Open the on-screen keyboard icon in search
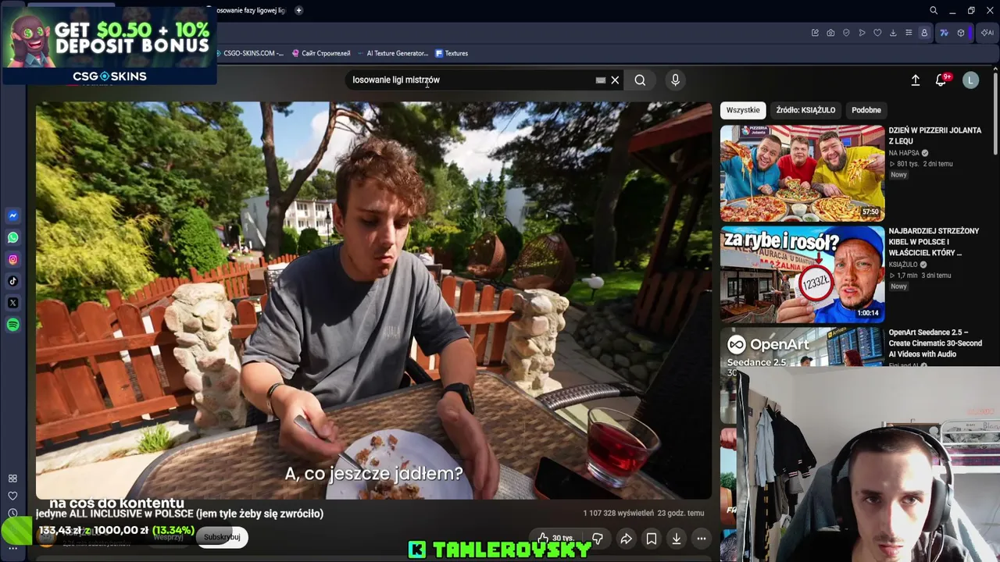Screen dimensions: 1000x562 click(x=601, y=80)
